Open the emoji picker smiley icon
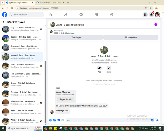This screenshot has width=164, height=131. [x=152, y=120]
